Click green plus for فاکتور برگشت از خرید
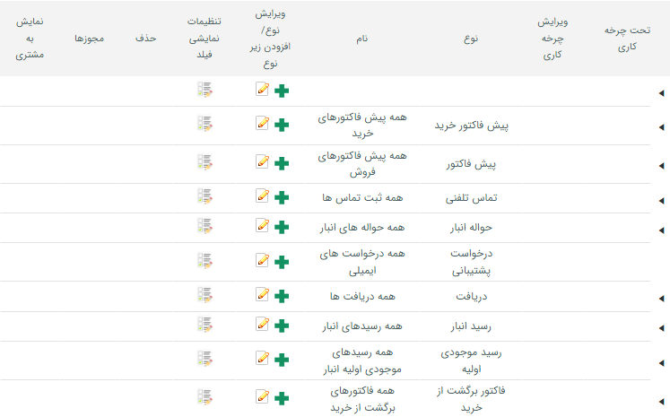Screen dimensions: 670x417 [x=282, y=398]
